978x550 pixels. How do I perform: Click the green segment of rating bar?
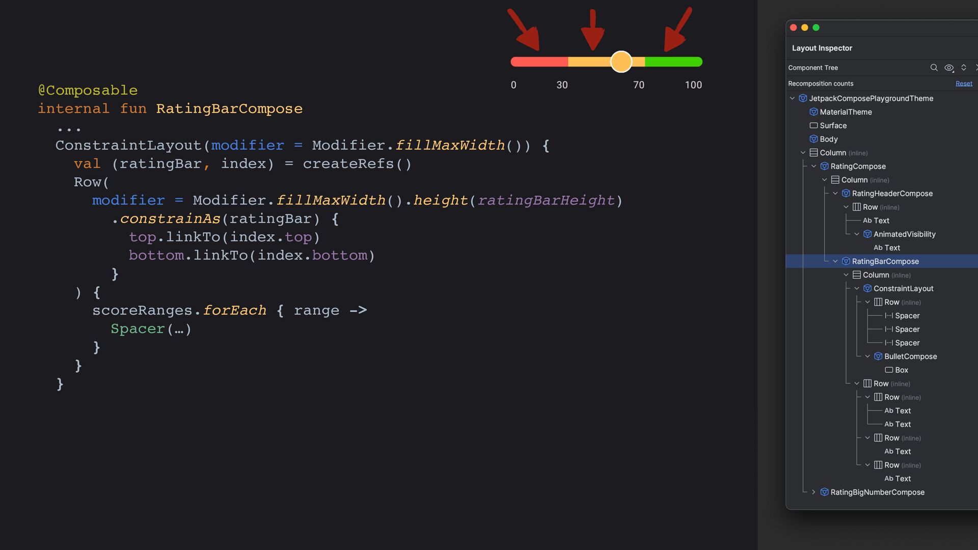[673, 62]
